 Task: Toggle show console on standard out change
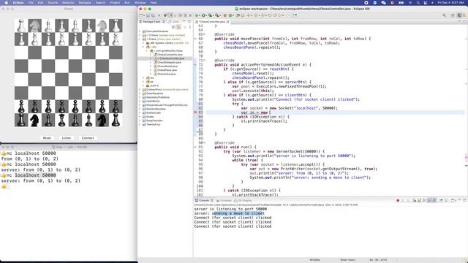pos(429,200)
